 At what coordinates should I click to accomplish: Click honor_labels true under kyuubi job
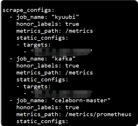(x=48, y=24)
